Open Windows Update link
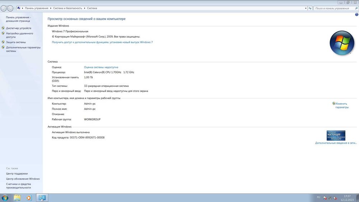The width and height of the screenshot is (359, 202). click(x=23, y=179)
